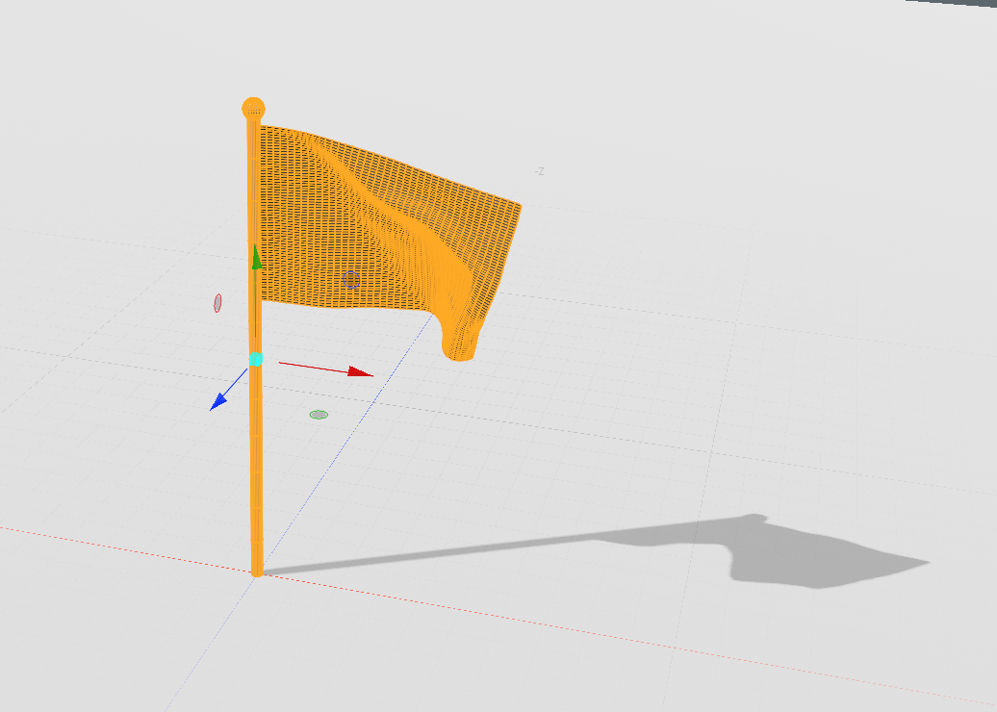Click the -Z axis label
Screen dimensions: 997x712
540,171
